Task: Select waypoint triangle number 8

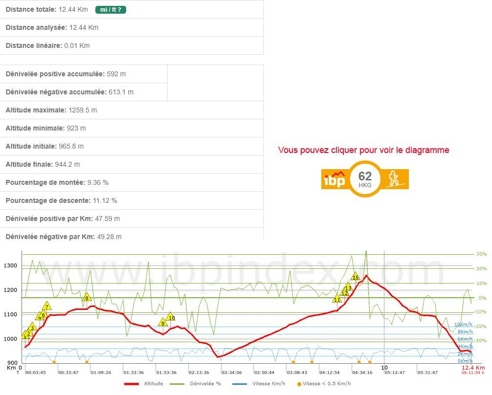Action: (87, 298)
